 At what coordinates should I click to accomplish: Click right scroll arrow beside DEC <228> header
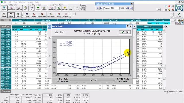point(175,20)
